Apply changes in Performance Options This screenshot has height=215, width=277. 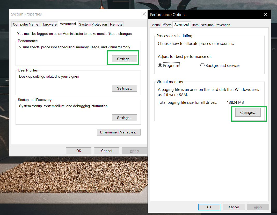point(258,207)
